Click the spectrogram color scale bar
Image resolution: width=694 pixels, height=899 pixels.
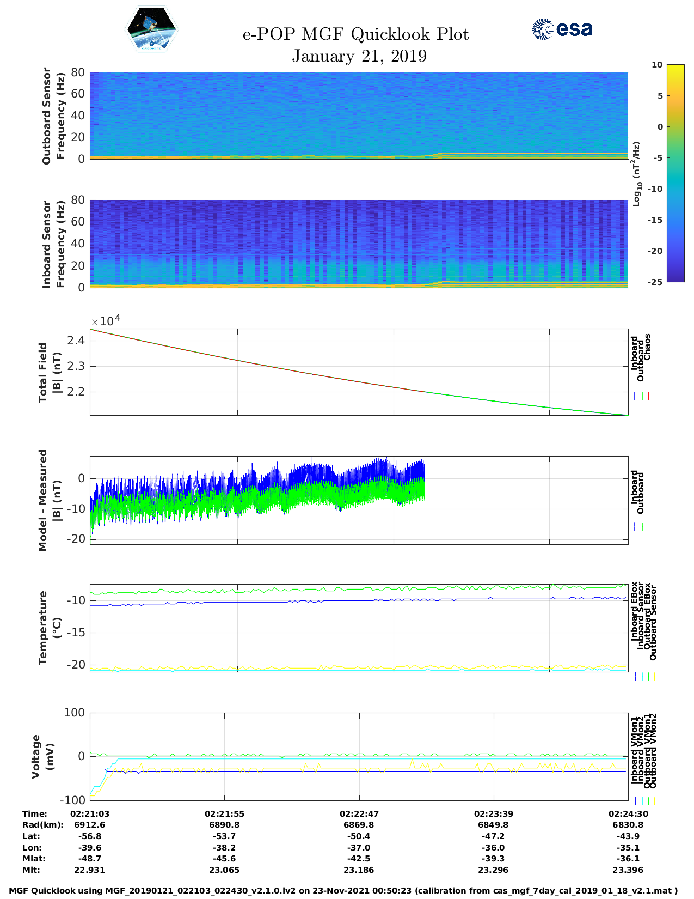675,173
